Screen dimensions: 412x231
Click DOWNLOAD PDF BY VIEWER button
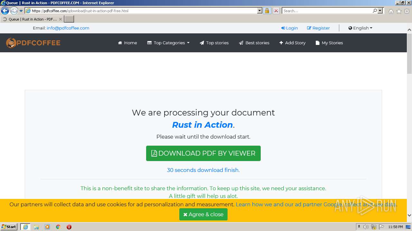point(203,153)
